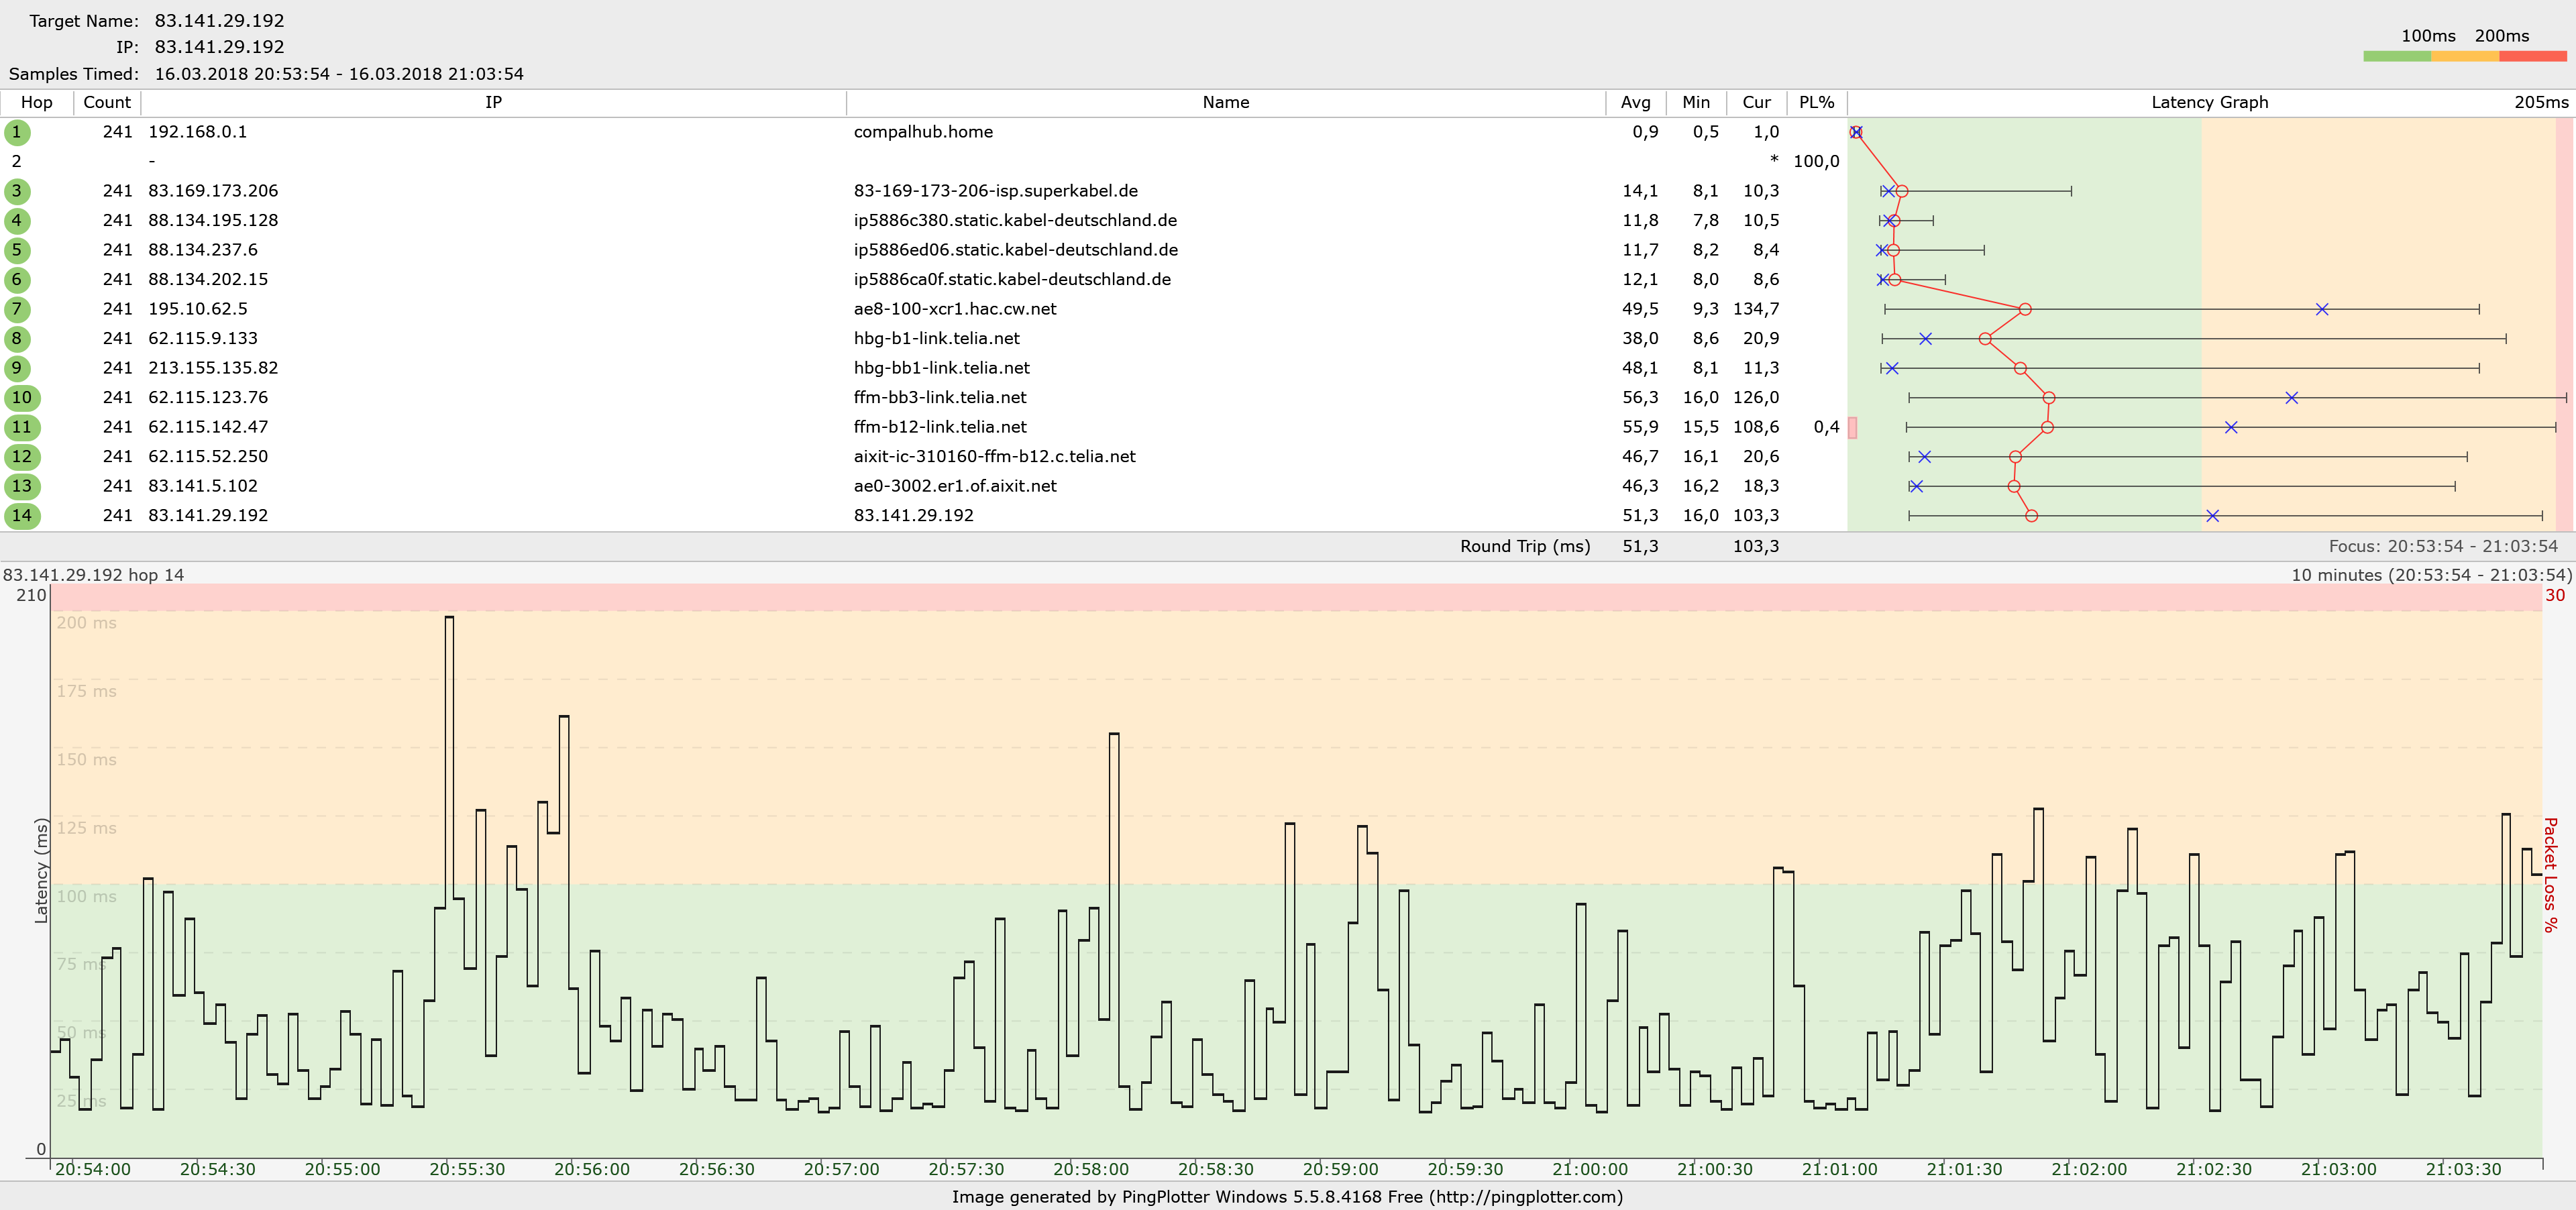This screenshot has height=1210, width=2576.
Task: Click the 134,7 current value for hop 7
Action: (x=1756, y=309)
